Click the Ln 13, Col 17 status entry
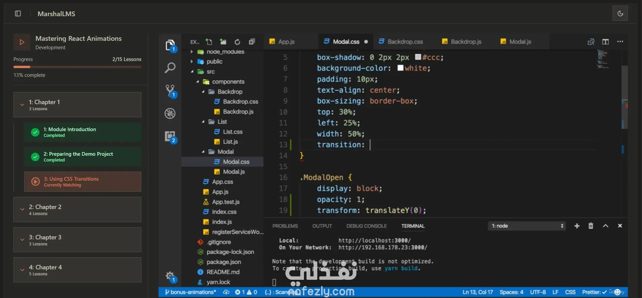 478,292
